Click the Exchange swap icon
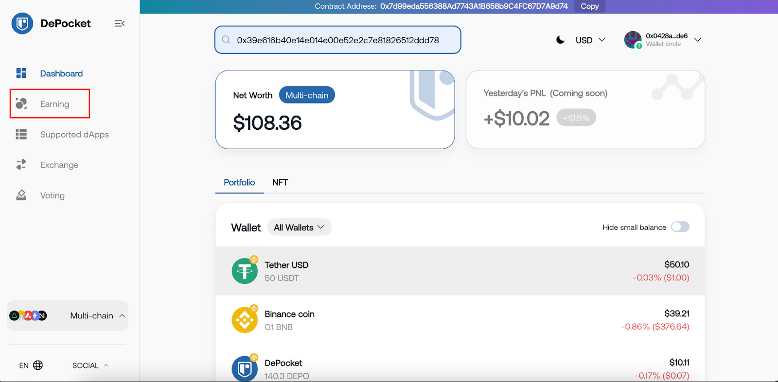The height and width of the screenshot is (382, 778). pyautogui.click(x=21, y=165)
